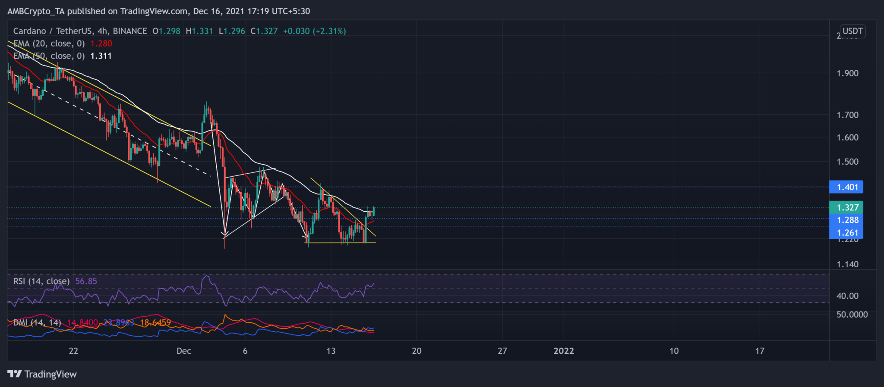
Task: Click the low price L1.296 value
Action: pyautogui.click(x=232, y=31)
